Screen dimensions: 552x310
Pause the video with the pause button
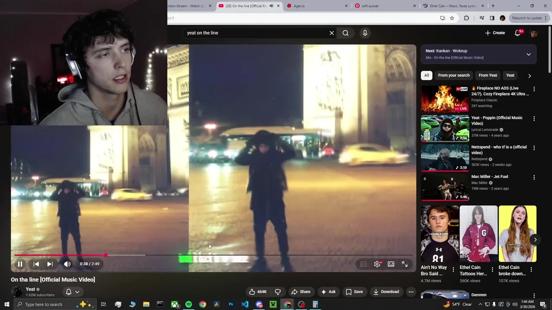20,264
